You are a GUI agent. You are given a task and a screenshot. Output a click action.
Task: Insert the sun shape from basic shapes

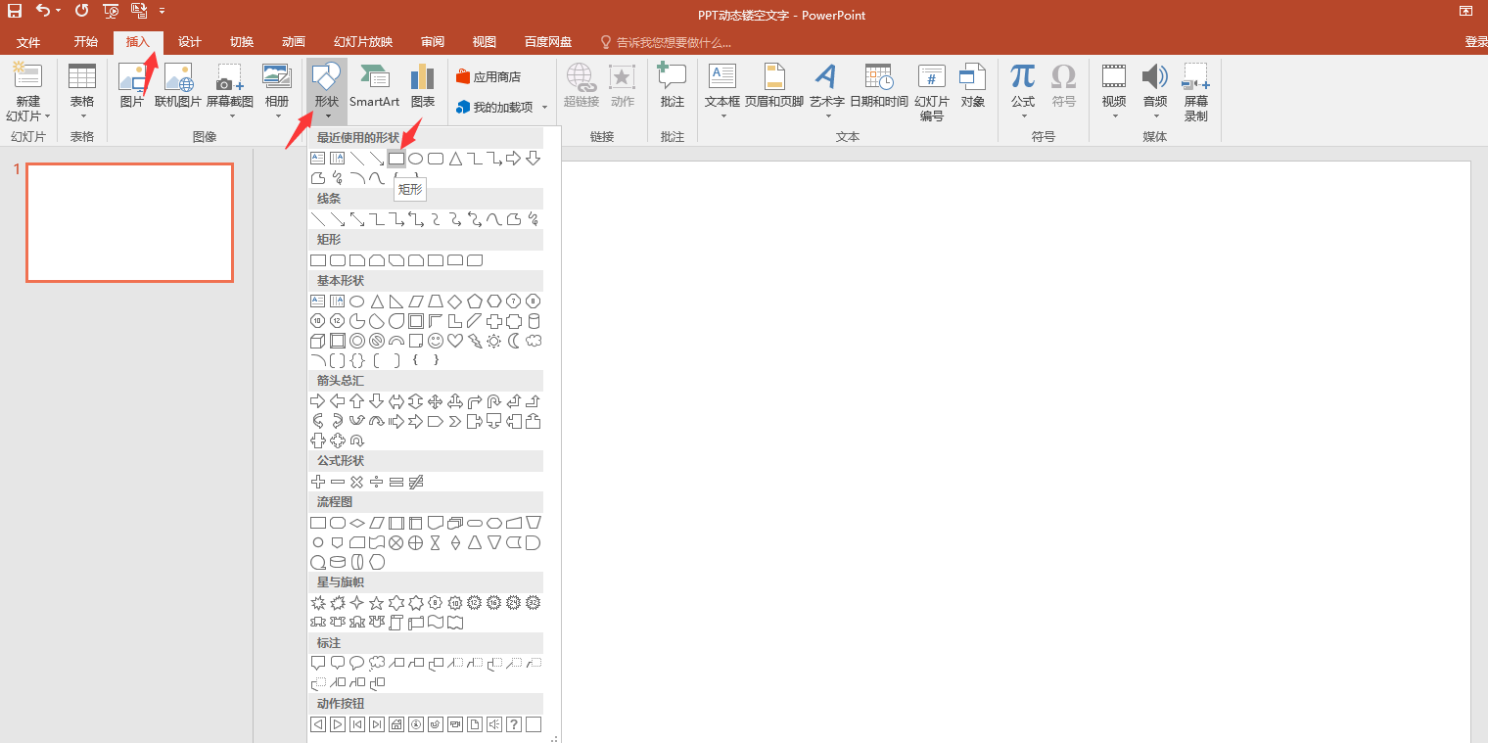point(494,341)
